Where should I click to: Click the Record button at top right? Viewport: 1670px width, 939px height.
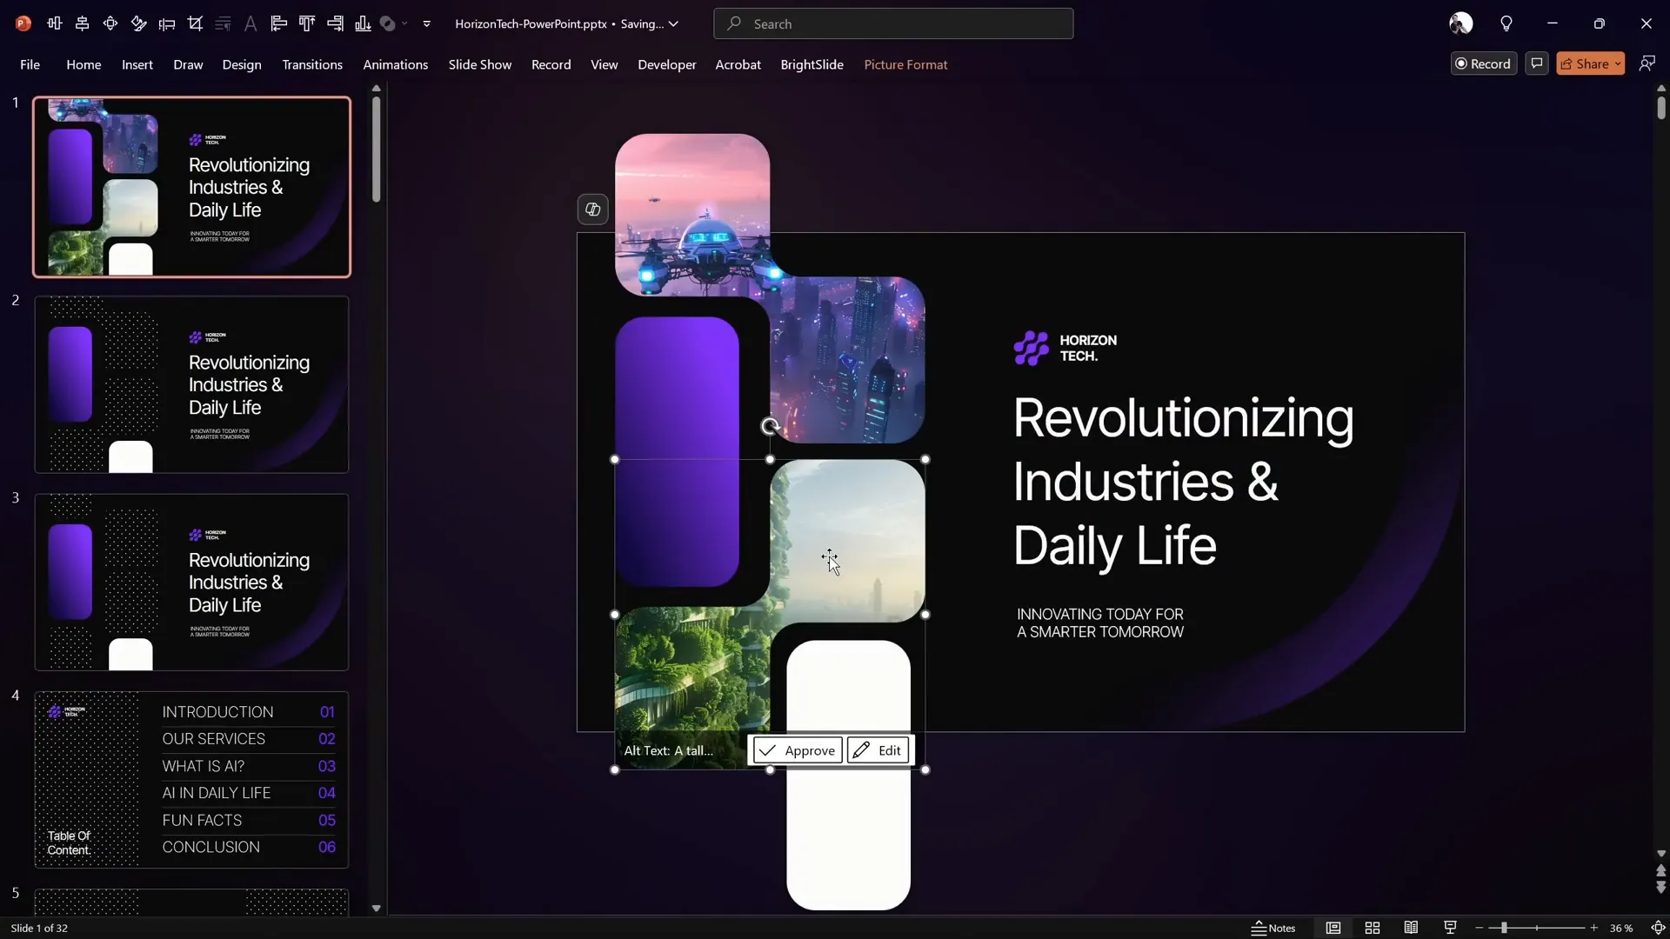[x=1483, y=63]
